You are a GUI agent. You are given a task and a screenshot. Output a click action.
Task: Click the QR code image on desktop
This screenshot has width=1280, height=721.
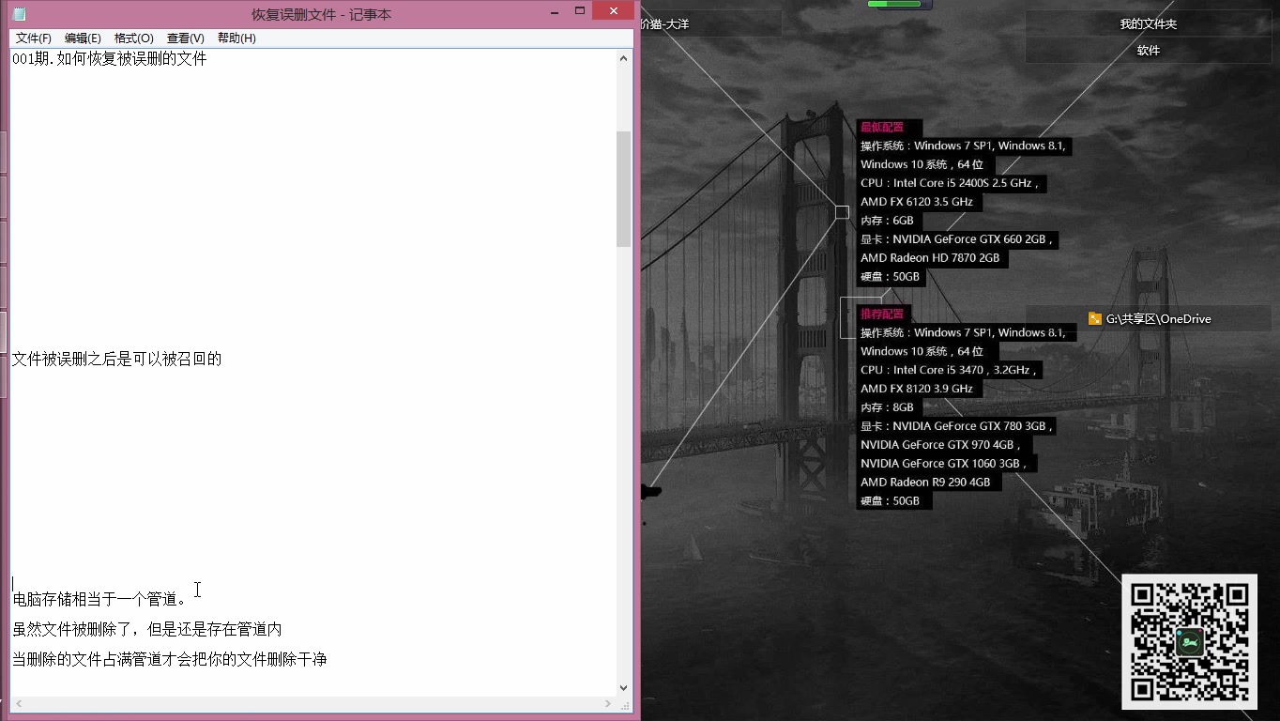(x=1189, y=641)
